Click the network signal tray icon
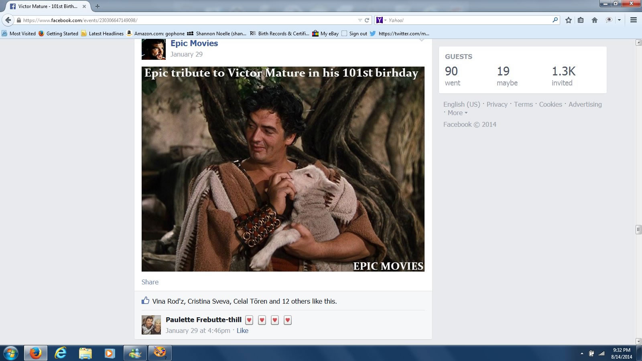The image size is (642, 361). click(x=601, y=353)
